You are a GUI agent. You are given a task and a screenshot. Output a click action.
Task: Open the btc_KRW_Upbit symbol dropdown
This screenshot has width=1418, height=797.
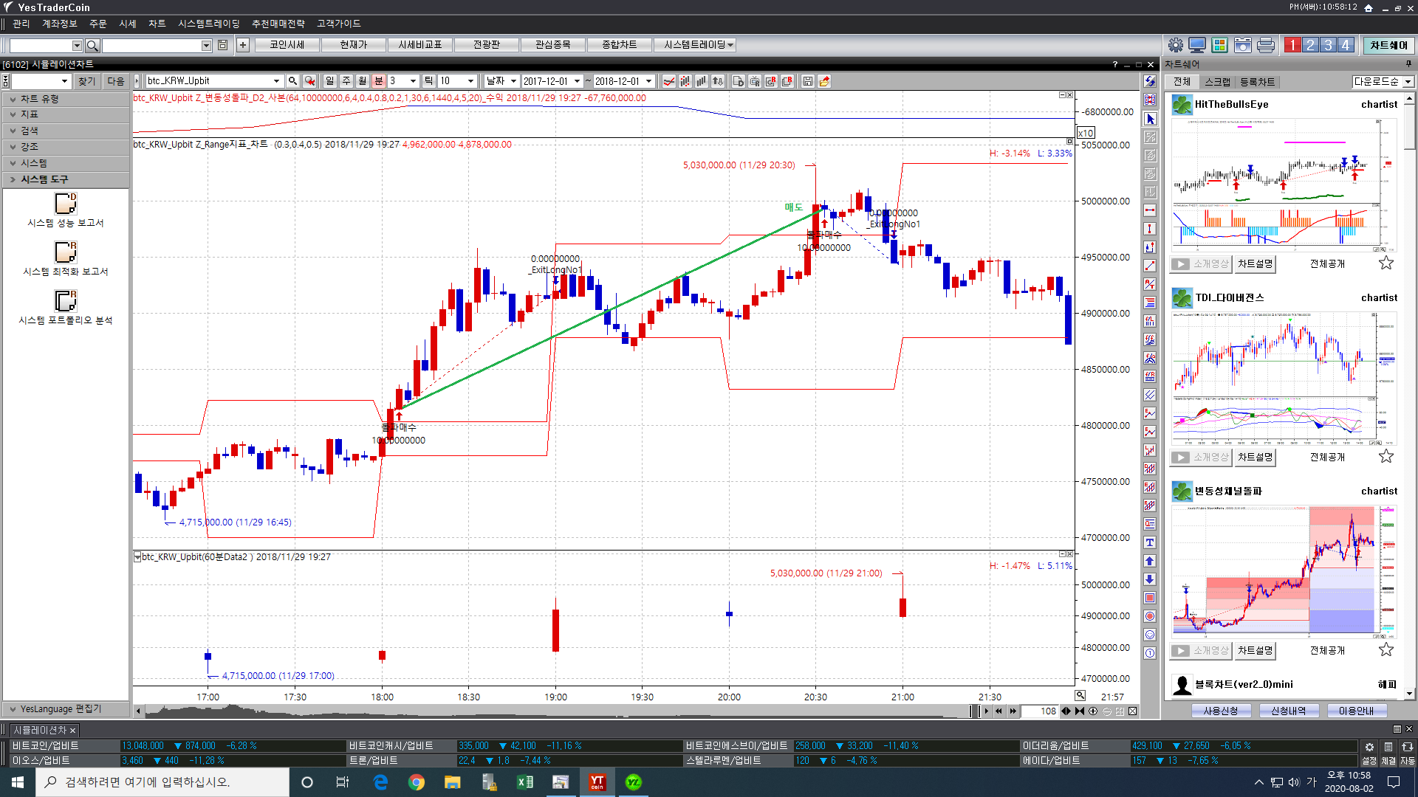[x=276, y=81]
